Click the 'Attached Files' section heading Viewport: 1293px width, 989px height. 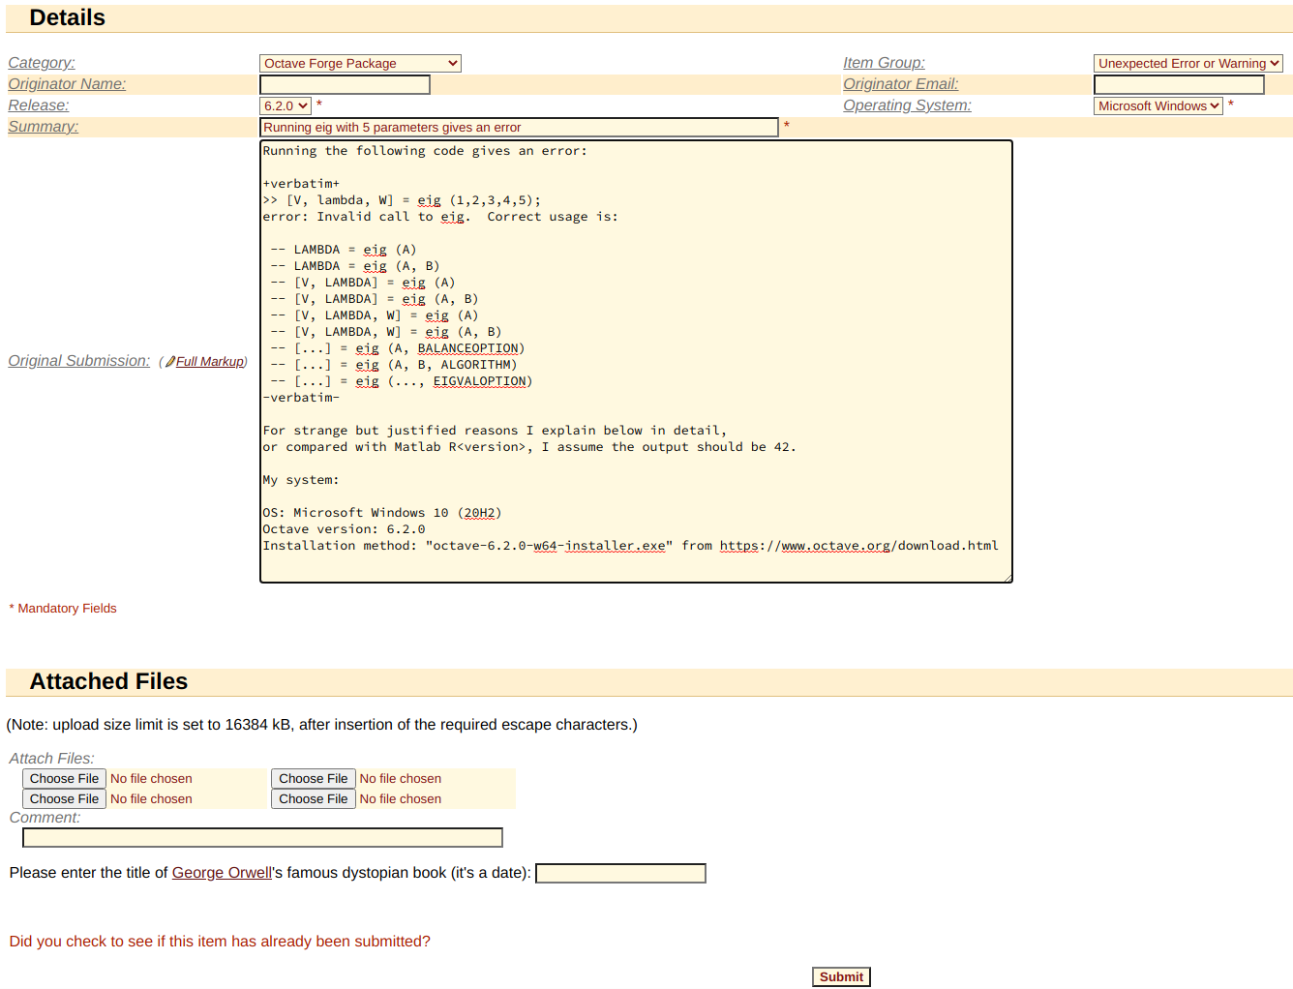pyautogui.click(x=108, y=681)
